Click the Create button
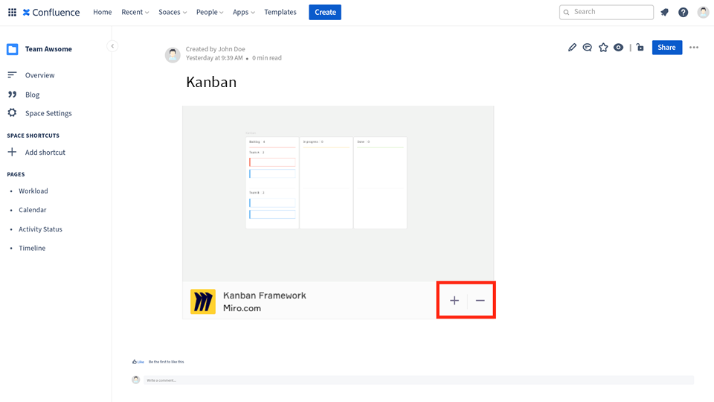This screenshot has width=714, height=402. (325, 13)
